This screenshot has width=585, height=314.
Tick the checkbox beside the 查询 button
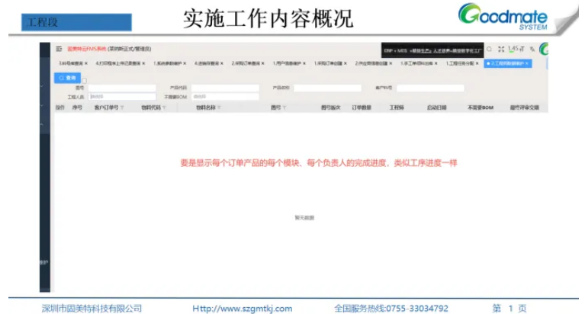tap(84, 80)
